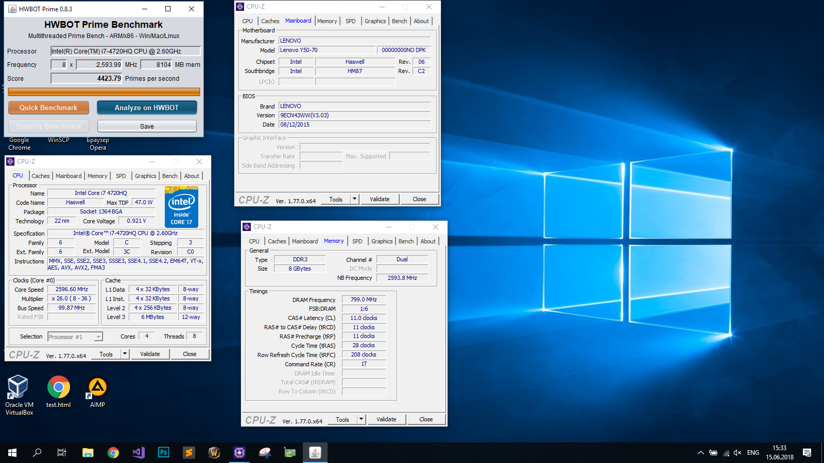
Task: Click Analyze on HWBOT button
Action: click(x=147, y=108)
